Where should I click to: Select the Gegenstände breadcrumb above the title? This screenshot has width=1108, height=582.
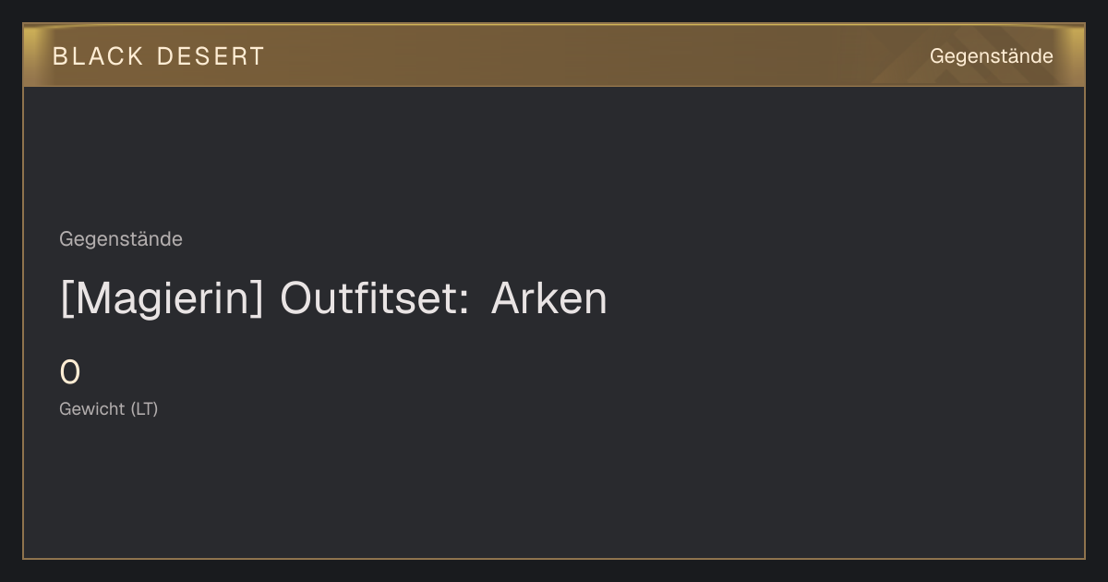(121, 239)
